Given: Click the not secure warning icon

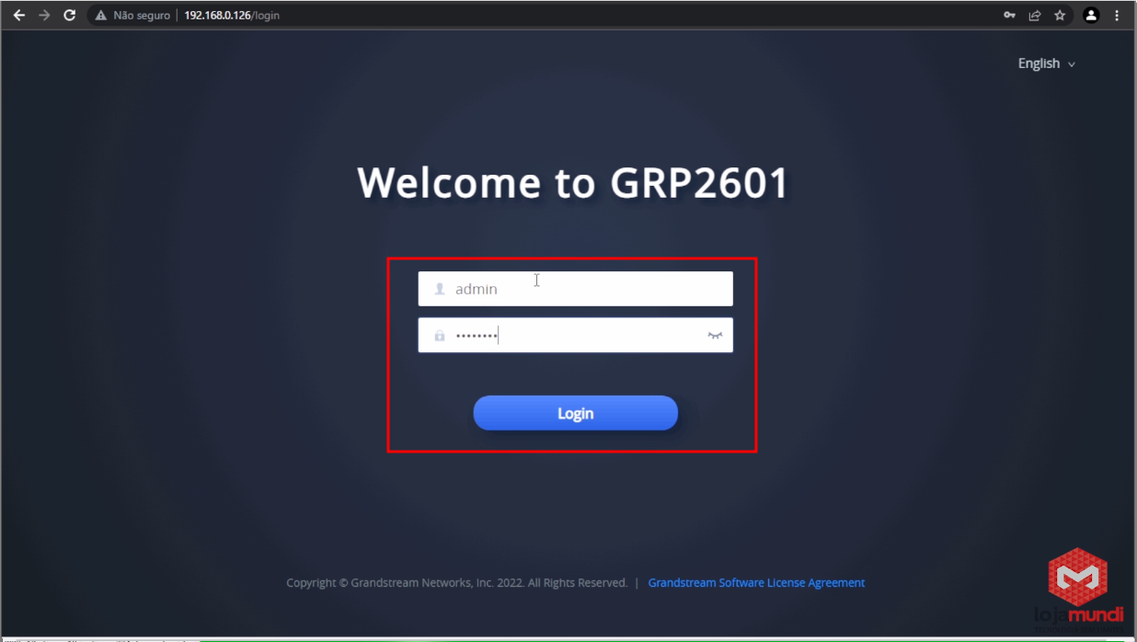Looking at the screenshot, I should (101, 16).
